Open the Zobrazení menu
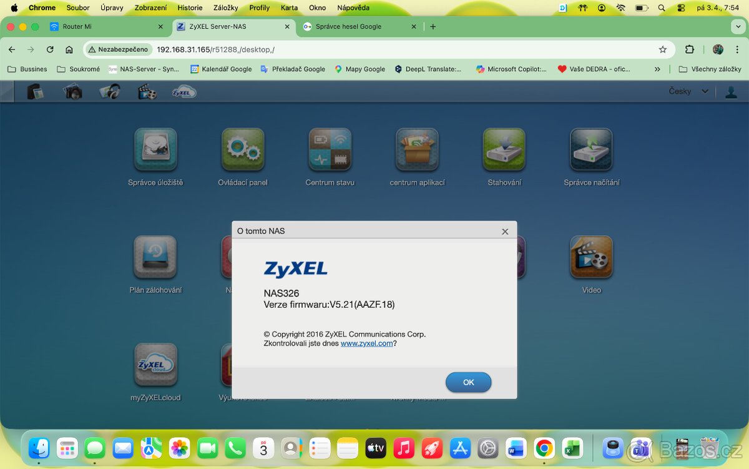The image size is (749, 469). [x=150, y=8]
